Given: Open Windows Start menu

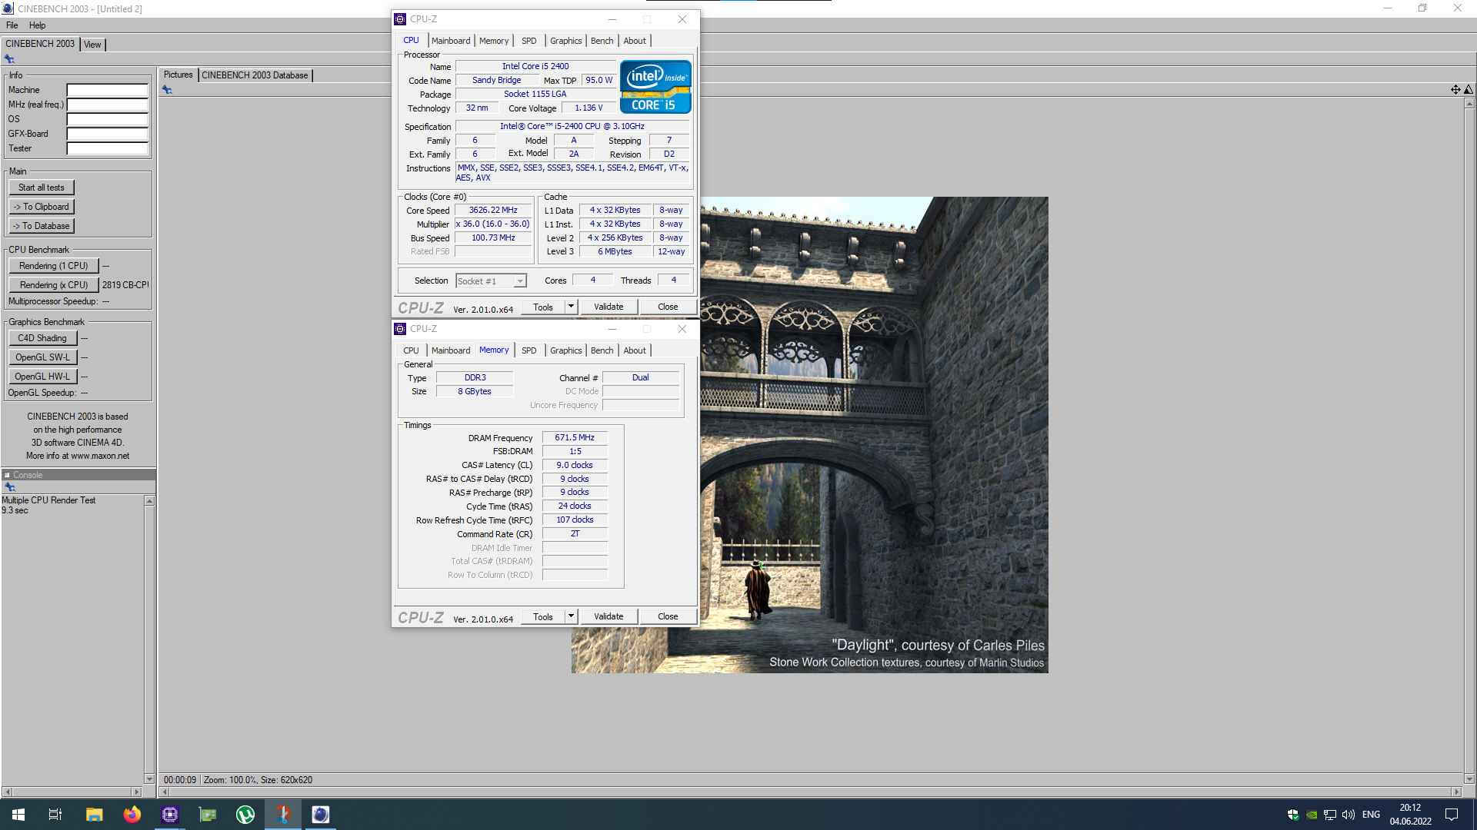Looking at the screenshot, I should 18,815.
